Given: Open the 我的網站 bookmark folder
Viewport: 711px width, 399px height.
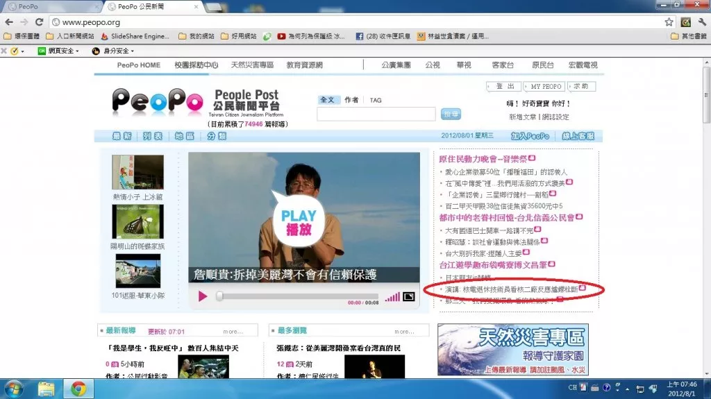Looking at the screenshot, I should (x=196, y=36).
